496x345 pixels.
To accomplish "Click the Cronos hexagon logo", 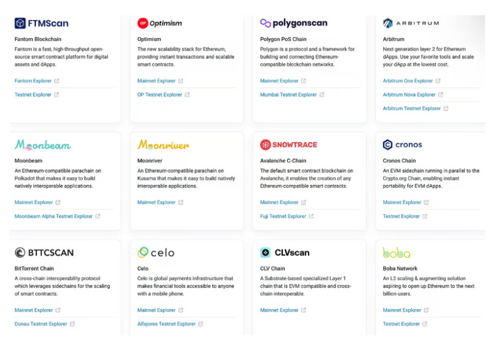I will tap(388, 145).
